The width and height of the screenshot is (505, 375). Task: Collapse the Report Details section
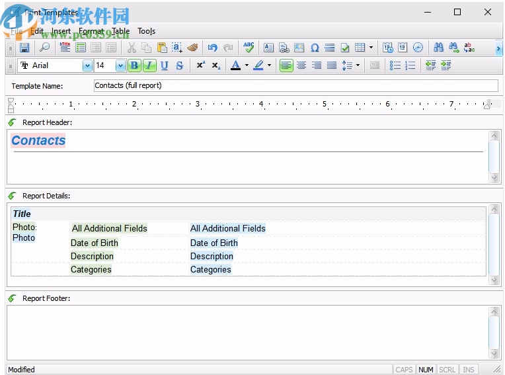[13, 196]
